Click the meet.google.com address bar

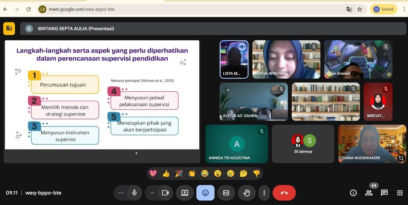click(x=191, y=9)
